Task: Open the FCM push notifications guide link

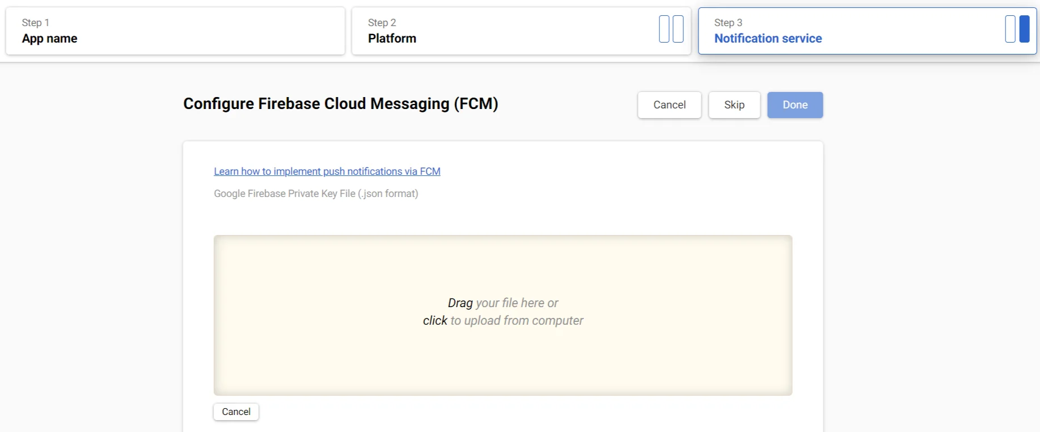Action: 327,171
